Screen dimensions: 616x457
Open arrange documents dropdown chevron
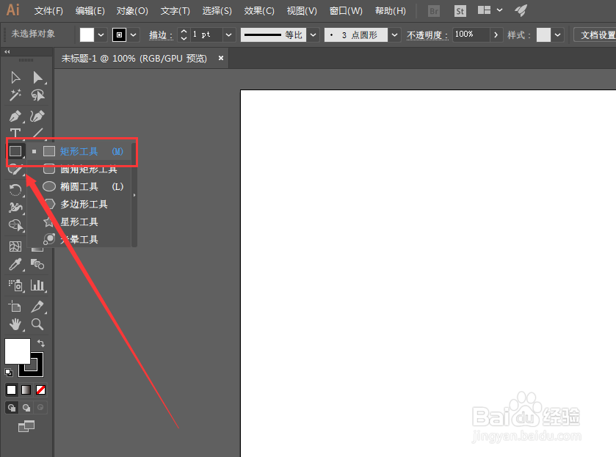(499, 10)
